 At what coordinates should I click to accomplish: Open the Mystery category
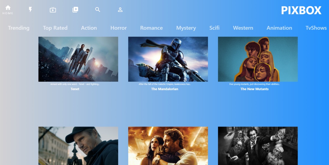click(x=186, y=28)
